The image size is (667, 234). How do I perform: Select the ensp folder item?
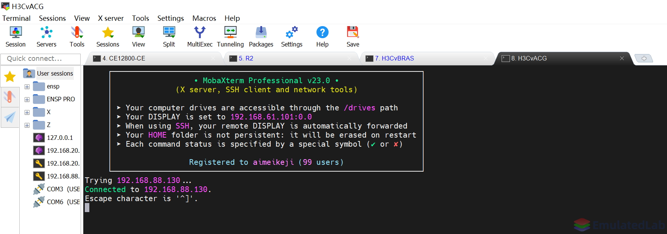coord(46,87)
